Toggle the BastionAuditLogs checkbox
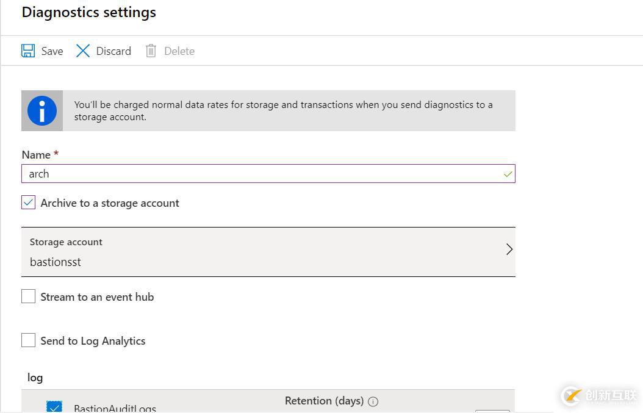This screenshot has width=643, height=413. 54,407
